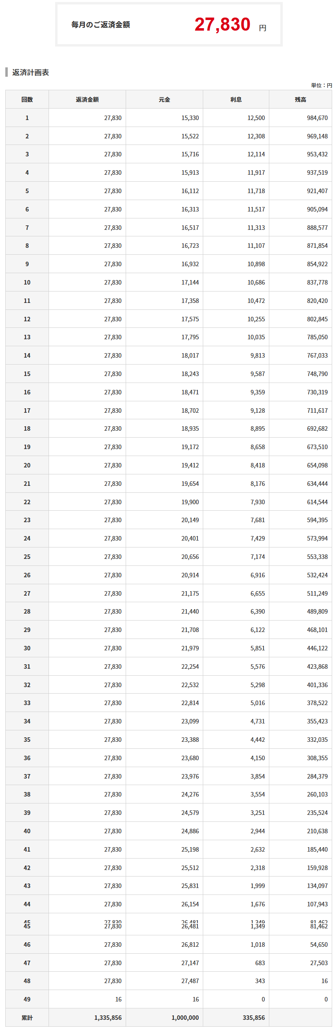Click the interest cell showing 12,500
Viewport: 335px width, 1028px height.
pyautogui.click(x=256, y=118)
